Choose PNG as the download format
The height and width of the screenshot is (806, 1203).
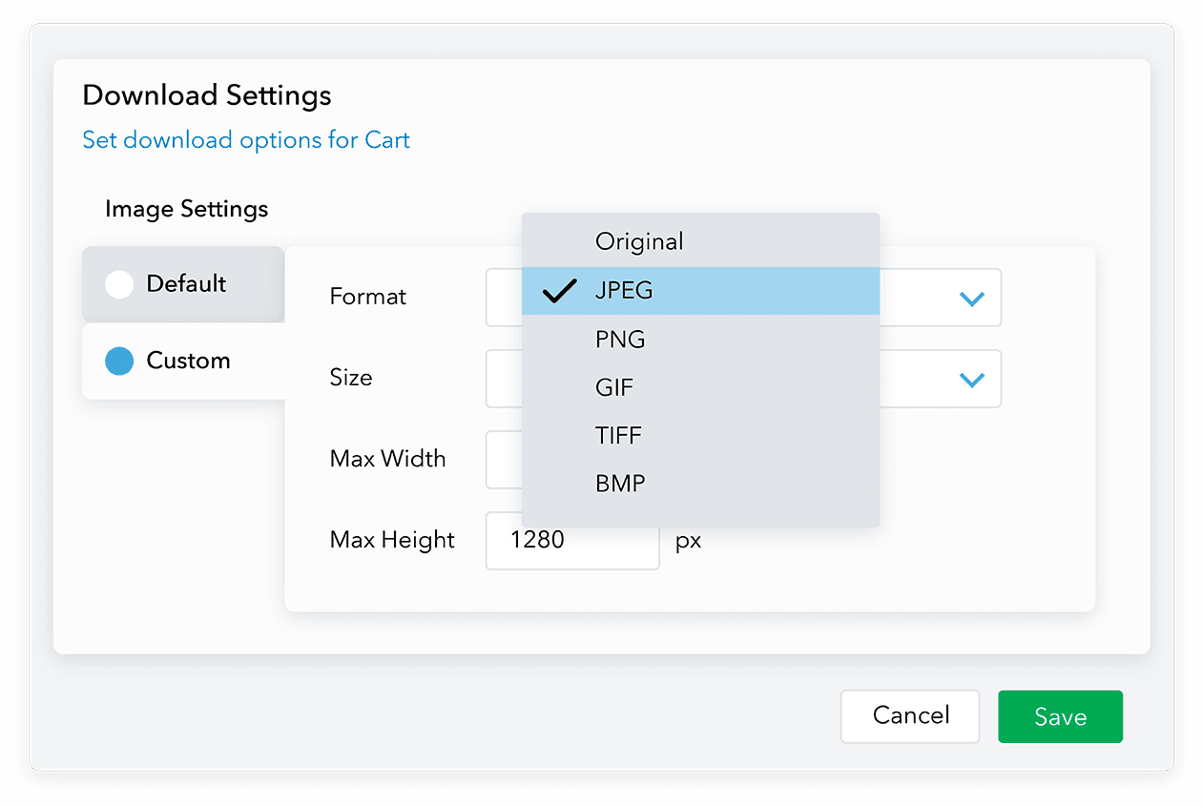click(620, 339)
